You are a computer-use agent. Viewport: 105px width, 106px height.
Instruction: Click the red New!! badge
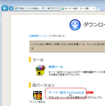click(x=90, y=92)
